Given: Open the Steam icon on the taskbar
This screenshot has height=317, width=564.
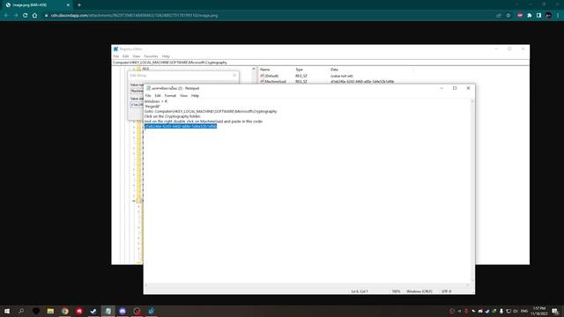Looking at the screenshot, I should click(x=93, y=311).
